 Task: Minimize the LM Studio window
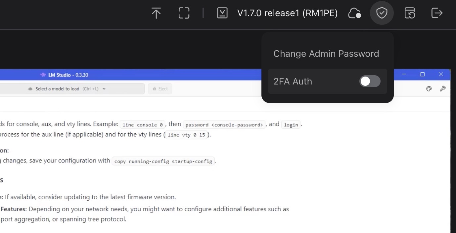point(404,75)
